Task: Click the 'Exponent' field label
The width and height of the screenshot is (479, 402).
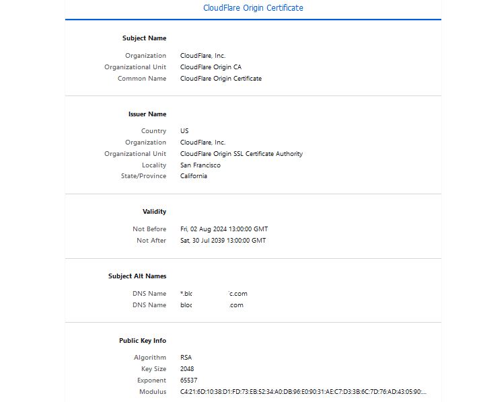Action: (152, 380)
